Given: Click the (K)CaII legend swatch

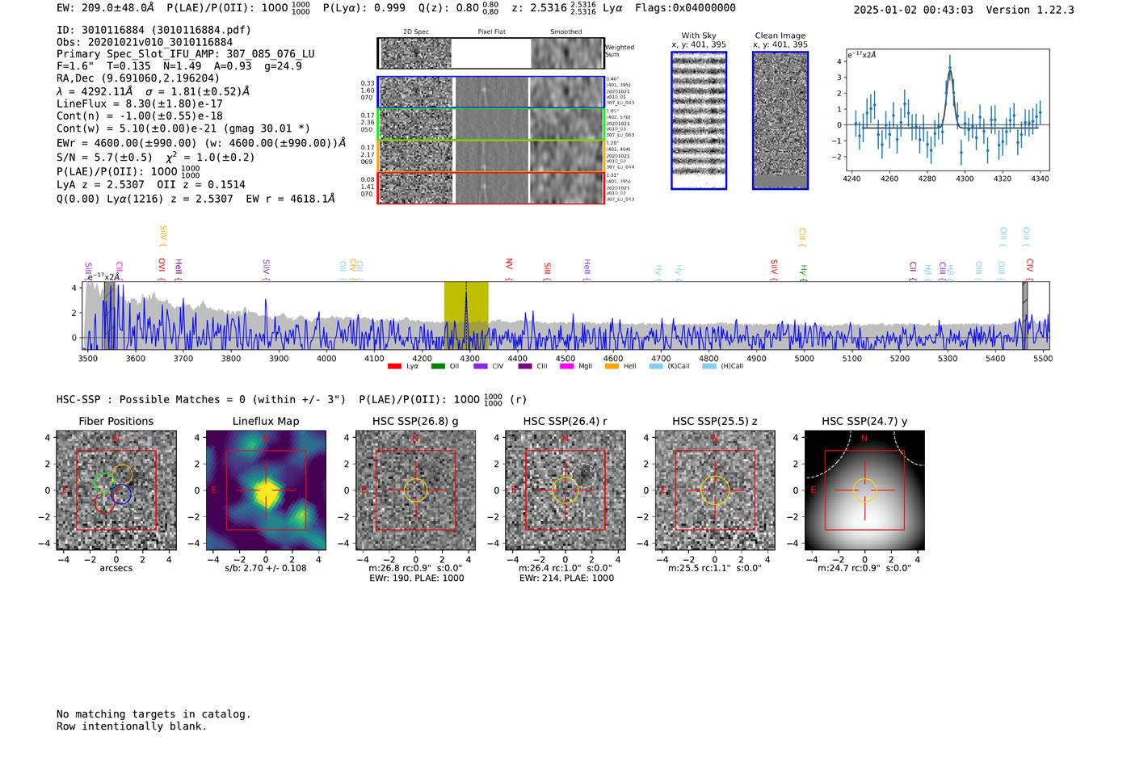Looking at the screenshot, I should 656,366.
